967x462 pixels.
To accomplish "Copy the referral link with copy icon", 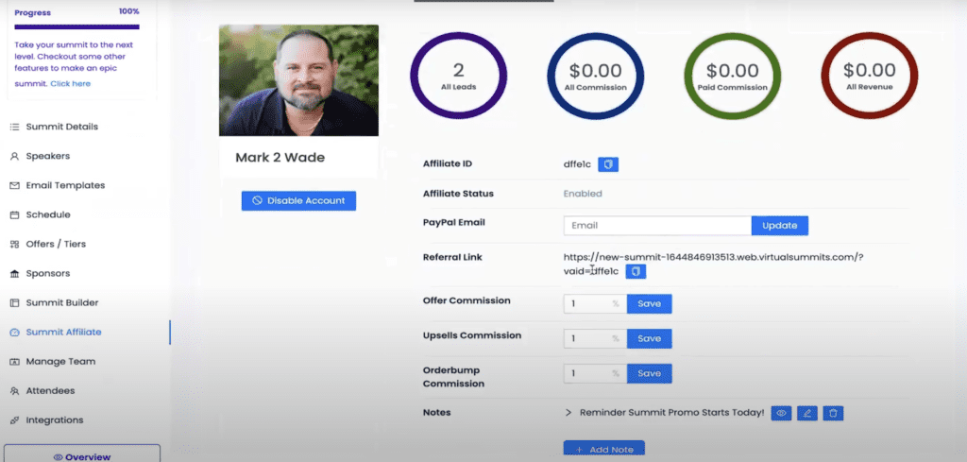I will tap(636, 271).
